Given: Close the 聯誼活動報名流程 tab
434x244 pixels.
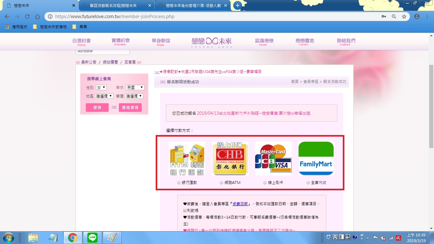Looking at the screenshot, I should (x=150, y=6).
